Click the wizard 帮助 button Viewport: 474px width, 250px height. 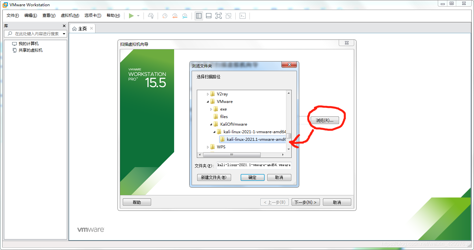coord(137,202)
